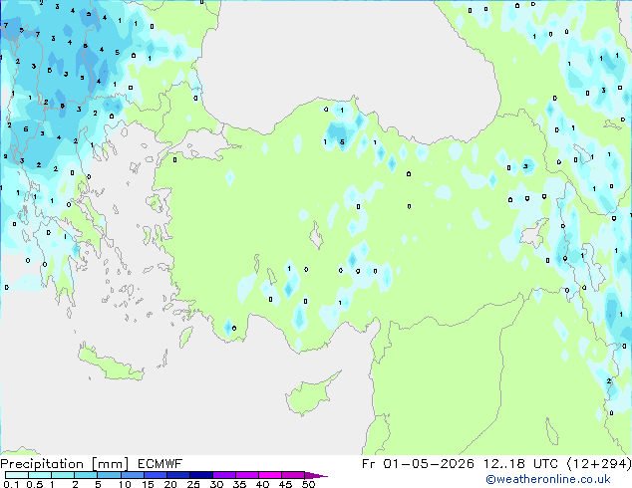Viewport: 632px width, 488px height.
Task: Select the 45–50 mm legend swatch
Action: pos(293,475)
